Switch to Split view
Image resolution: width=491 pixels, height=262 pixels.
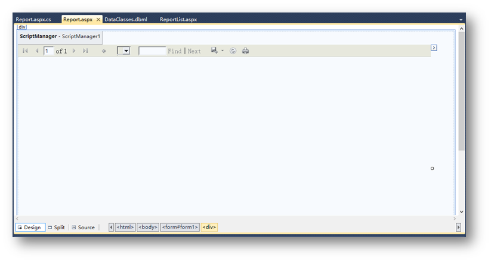point(57,227)
